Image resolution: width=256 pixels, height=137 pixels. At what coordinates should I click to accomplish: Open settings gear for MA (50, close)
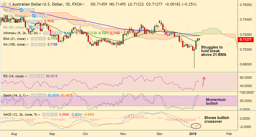click(35, 27)
